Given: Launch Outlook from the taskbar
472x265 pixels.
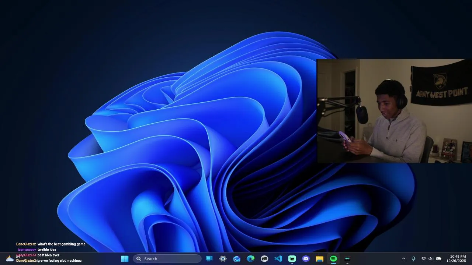Looking at the screenshot, I should tap(237, 259).
